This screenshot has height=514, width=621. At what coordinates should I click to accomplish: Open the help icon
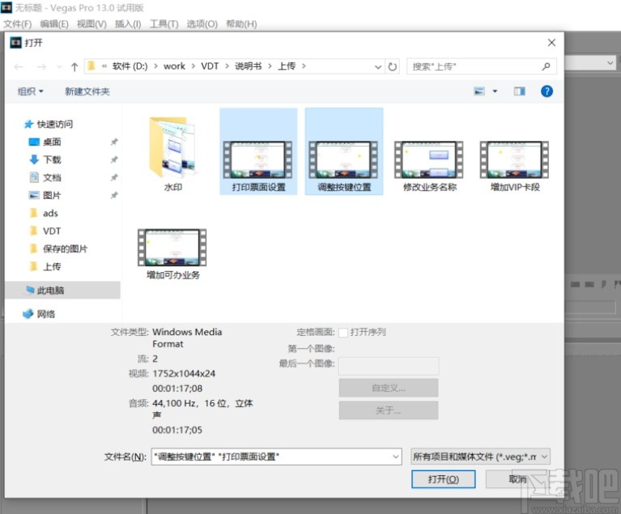tap(547, 91)
